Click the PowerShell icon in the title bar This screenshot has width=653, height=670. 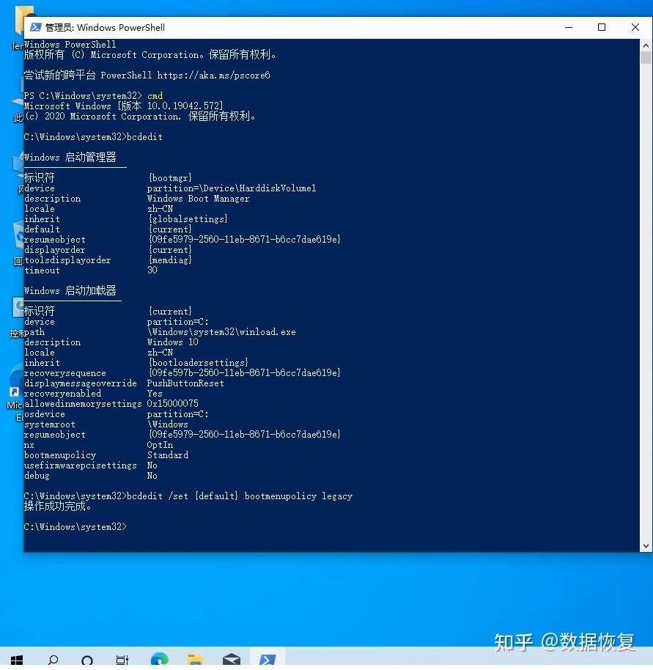click(x=35, y=27)
